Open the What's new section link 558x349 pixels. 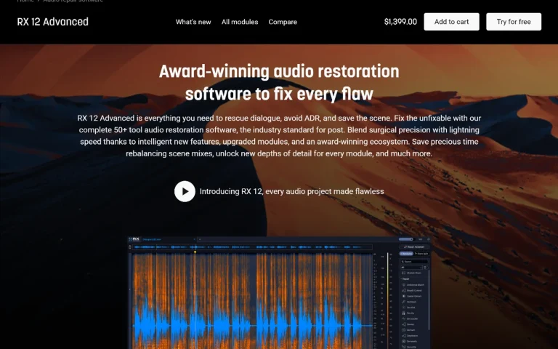click(193, 22)
